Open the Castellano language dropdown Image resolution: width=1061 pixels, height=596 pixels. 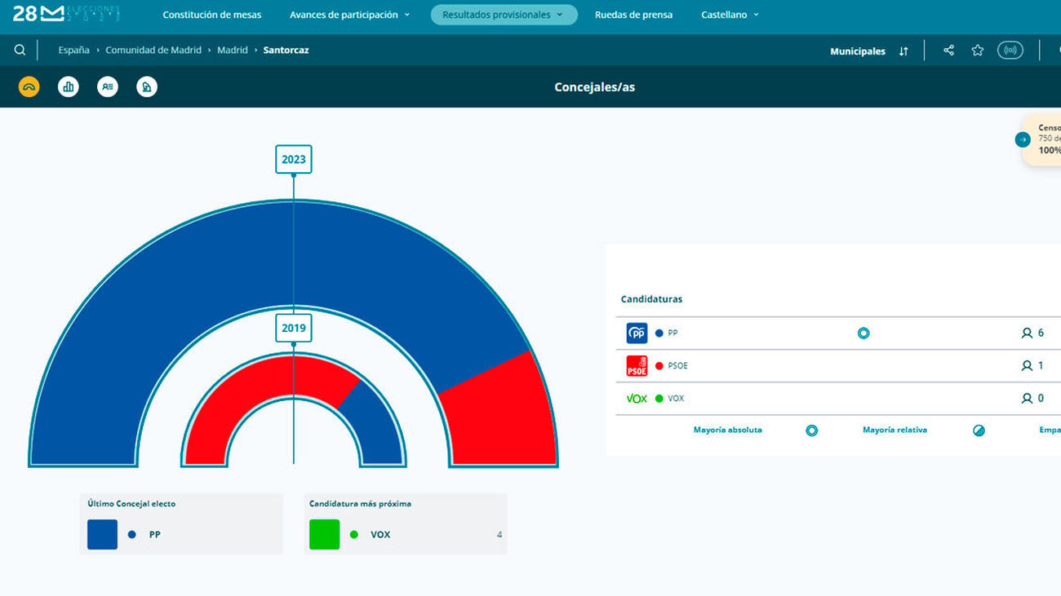click(x=730, y=15)
